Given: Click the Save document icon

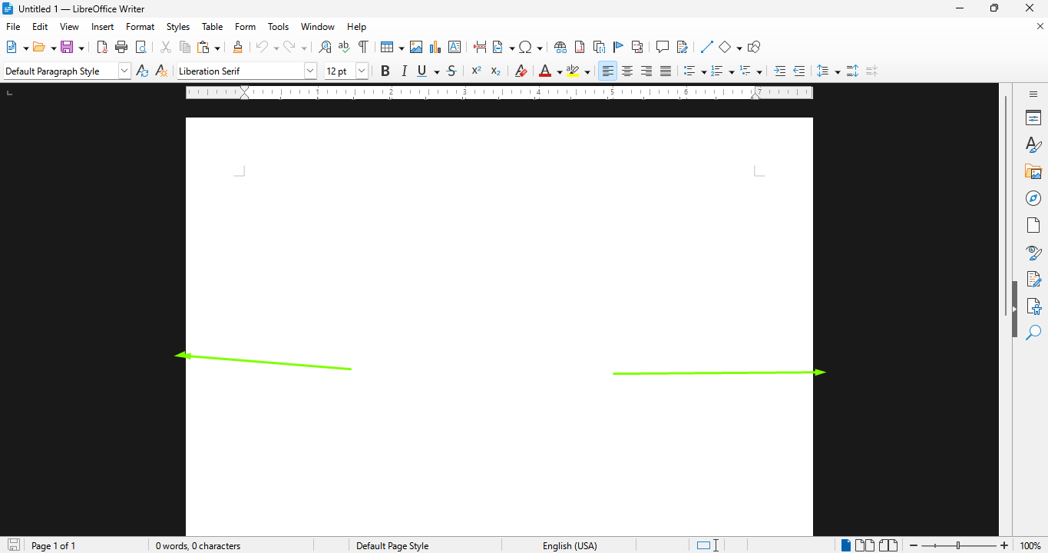Looking at the screenshot, I should click(x=68, y=47).
